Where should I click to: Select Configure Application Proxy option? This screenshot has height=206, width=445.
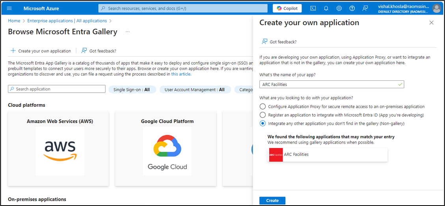[x=342, y=107]
